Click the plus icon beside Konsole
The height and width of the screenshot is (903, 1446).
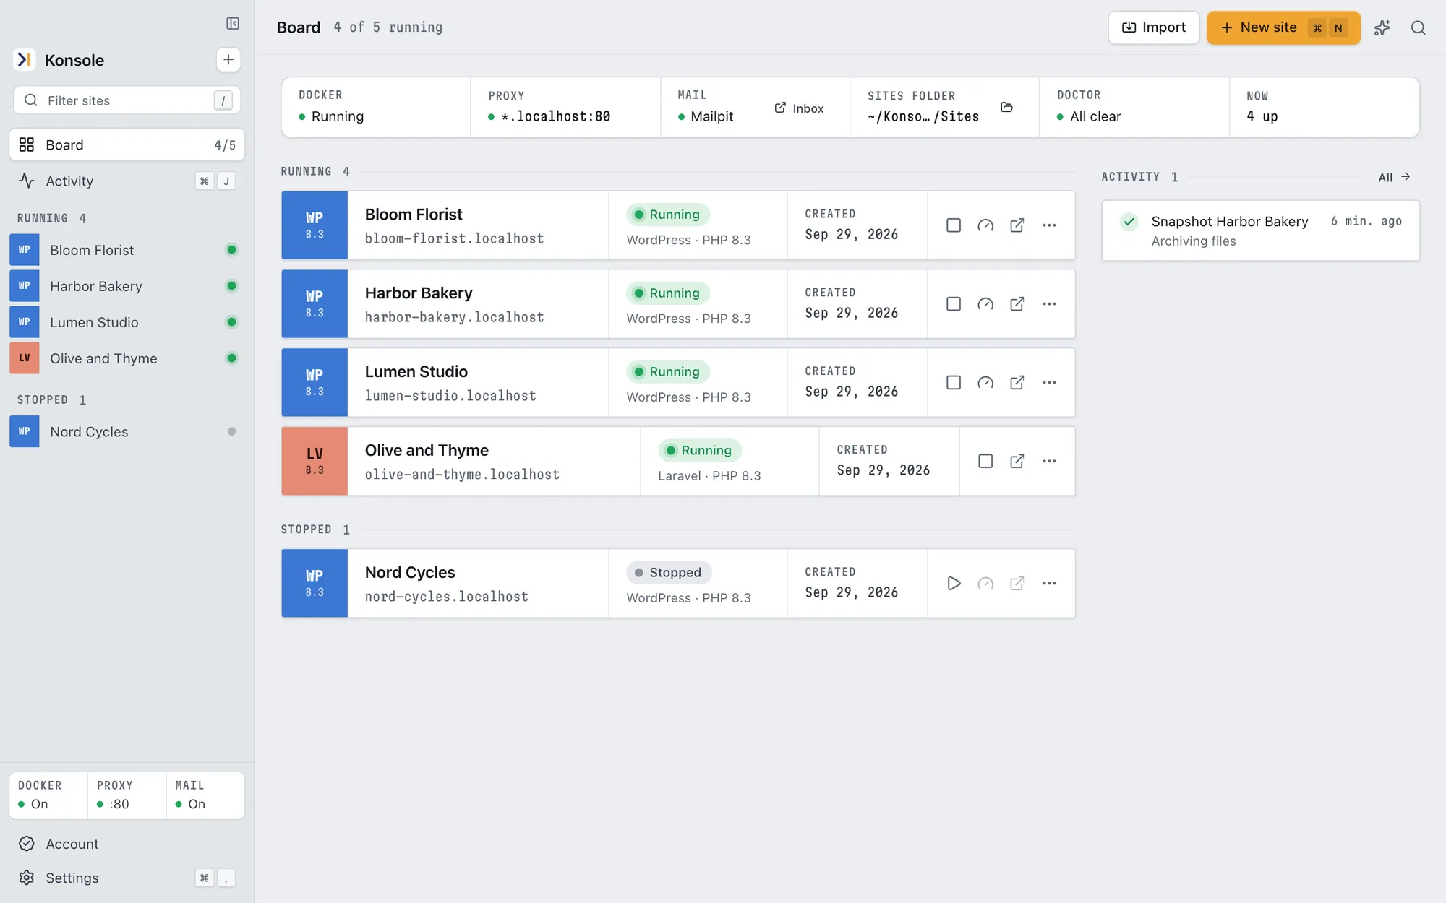tap(228, 60)
